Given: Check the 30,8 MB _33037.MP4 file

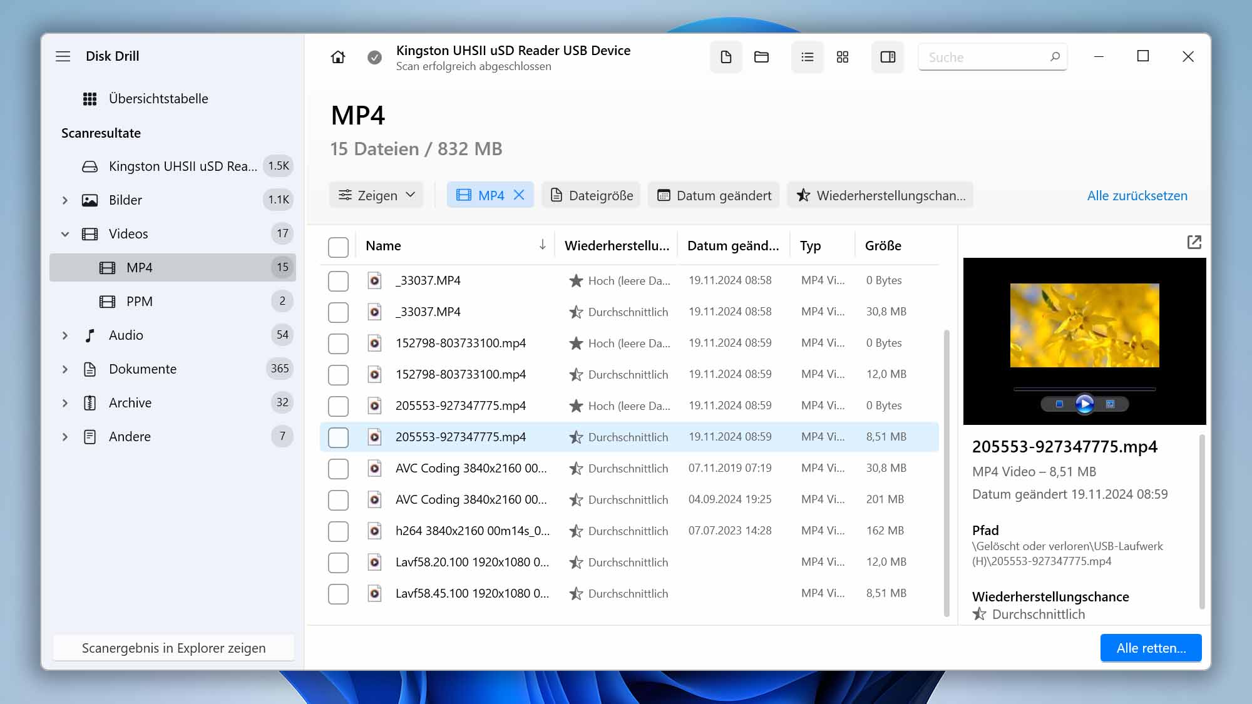Looking at the screenshot, I should 338,312.
